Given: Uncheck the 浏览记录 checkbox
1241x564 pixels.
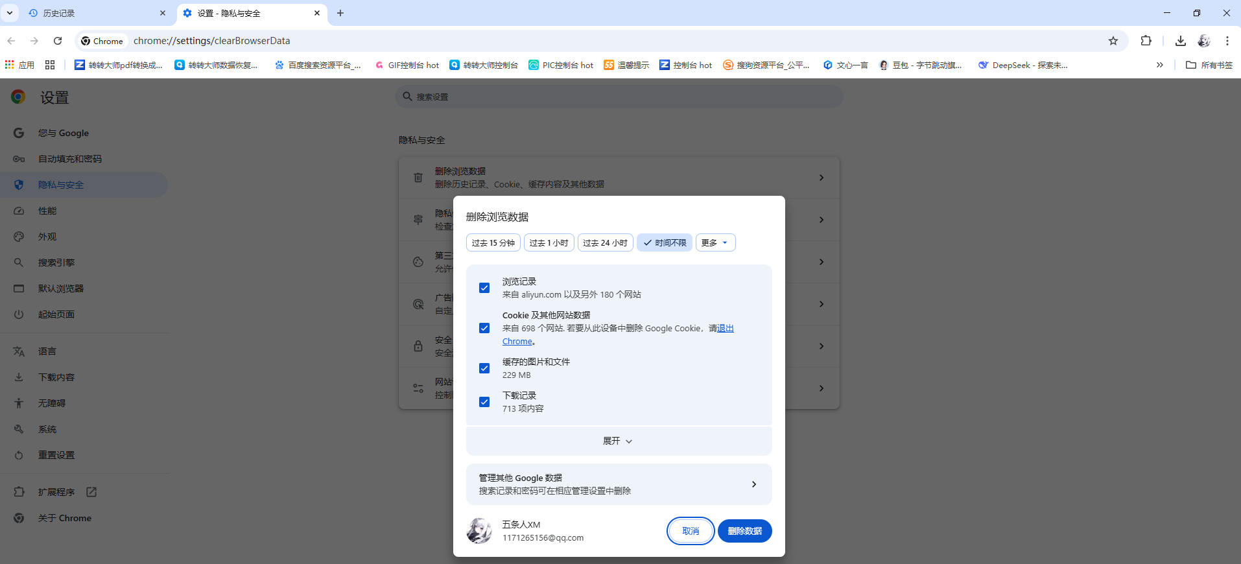Looking at the screenshot, I should click(484, 288).
